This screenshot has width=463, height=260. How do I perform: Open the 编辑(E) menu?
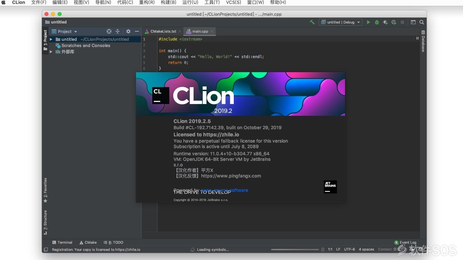(x=60, y=2)
